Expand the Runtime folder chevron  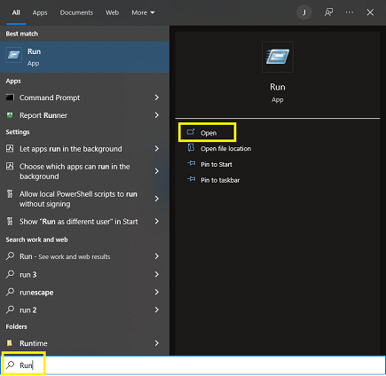[157, 343]
